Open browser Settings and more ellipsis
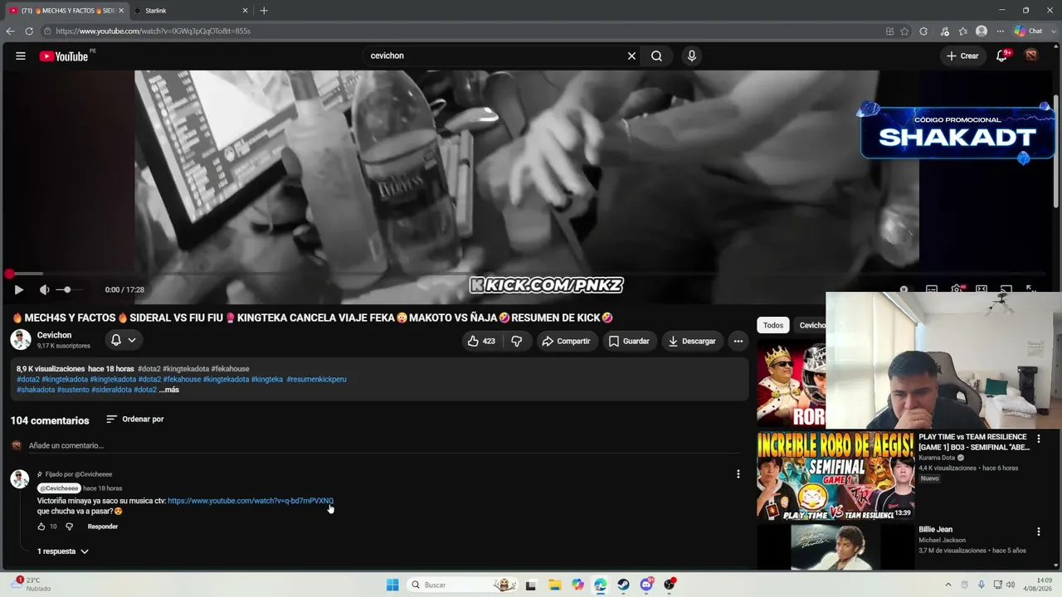Image resolution: width=1062 pixels, height=597 pixels. (1000, 32)
